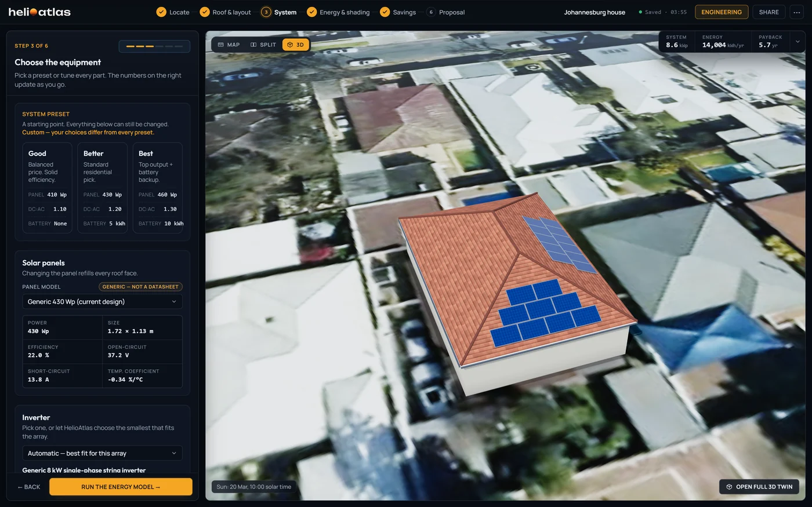Click Run the Energy Model button

[x=121, y=487]
